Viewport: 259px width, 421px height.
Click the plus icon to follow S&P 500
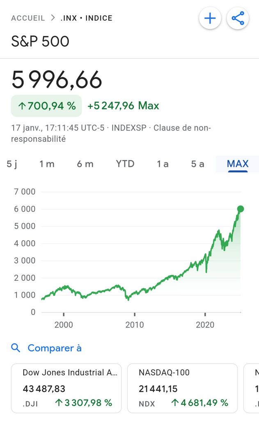[x=210, y=19]
